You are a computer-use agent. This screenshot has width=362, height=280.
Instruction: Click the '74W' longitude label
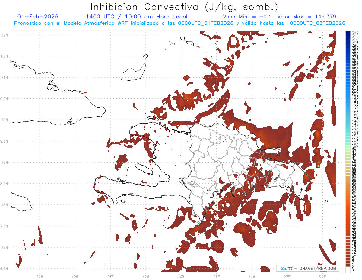[x=110, y=276]
